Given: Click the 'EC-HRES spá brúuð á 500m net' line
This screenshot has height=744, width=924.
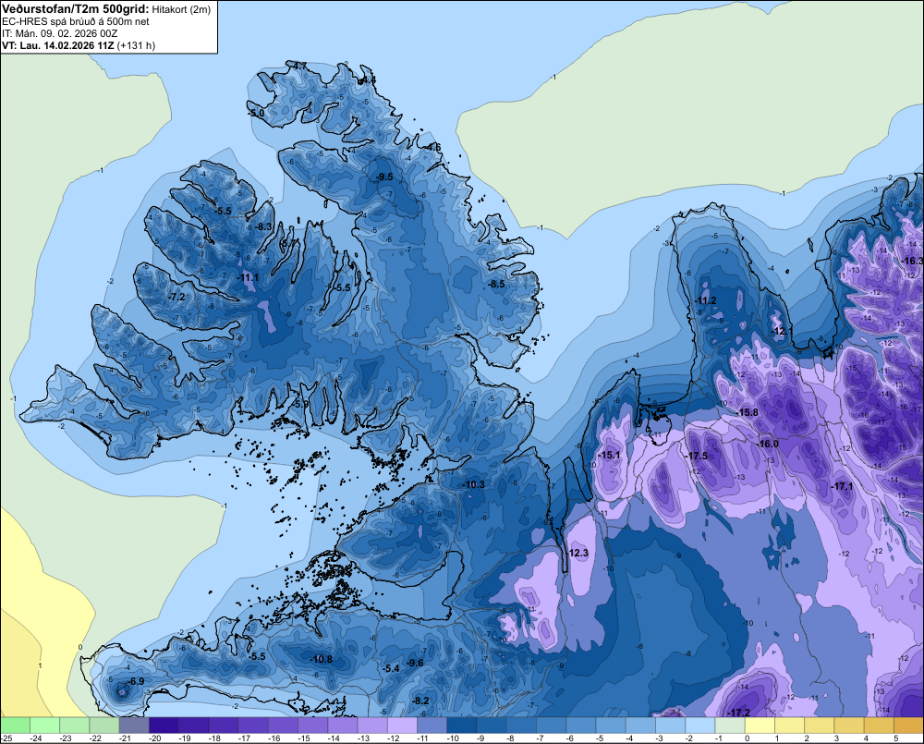Looking at the screenshot, I should (76, 22).
